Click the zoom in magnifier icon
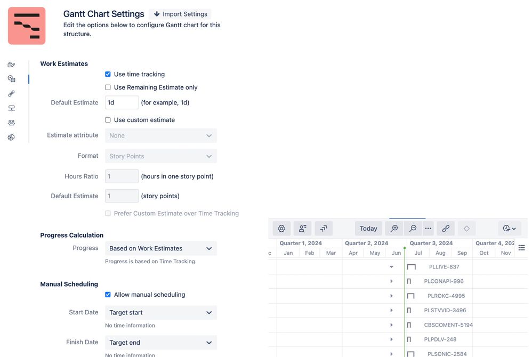Image resolution: width=532 pixels, height=357 pixels. pyautogui.click(x=394, y=228)
